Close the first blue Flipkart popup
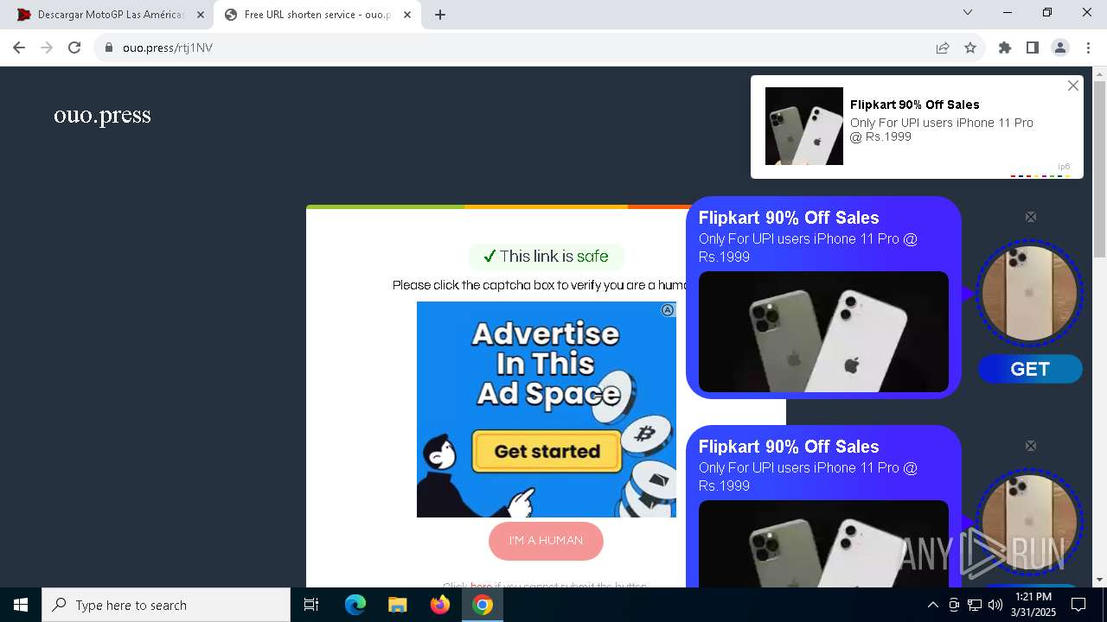Viewport: 1107px width, 622px height. pyautogui.click(x=1031, y=217)
